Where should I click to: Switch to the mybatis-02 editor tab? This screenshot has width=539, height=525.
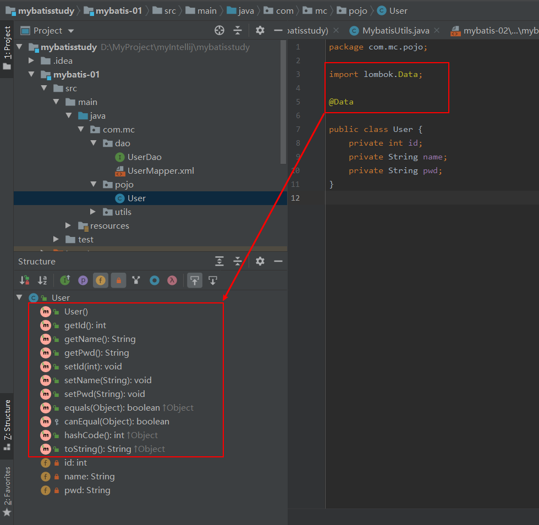494,31
